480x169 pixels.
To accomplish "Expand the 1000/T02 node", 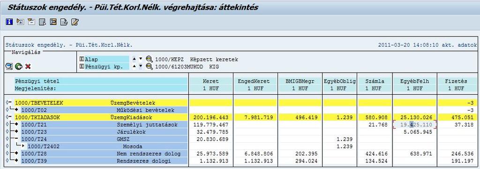I will pyautogui.click(x=16, y=110).
